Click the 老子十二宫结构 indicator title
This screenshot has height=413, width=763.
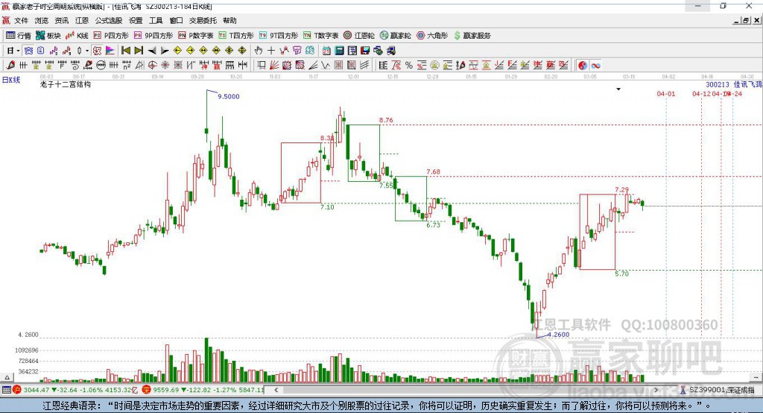pos(66,84)
